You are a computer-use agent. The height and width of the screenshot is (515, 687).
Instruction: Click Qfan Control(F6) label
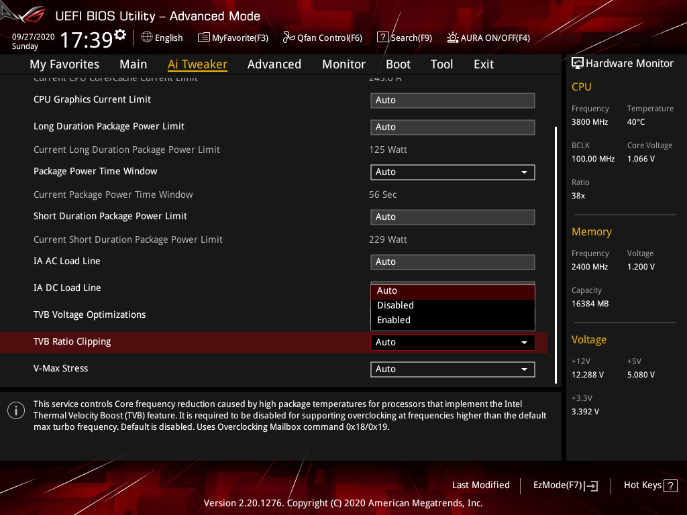coord(329,38)
